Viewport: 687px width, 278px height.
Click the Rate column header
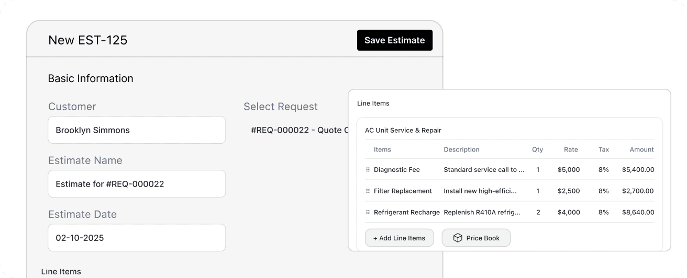[571, 149]
